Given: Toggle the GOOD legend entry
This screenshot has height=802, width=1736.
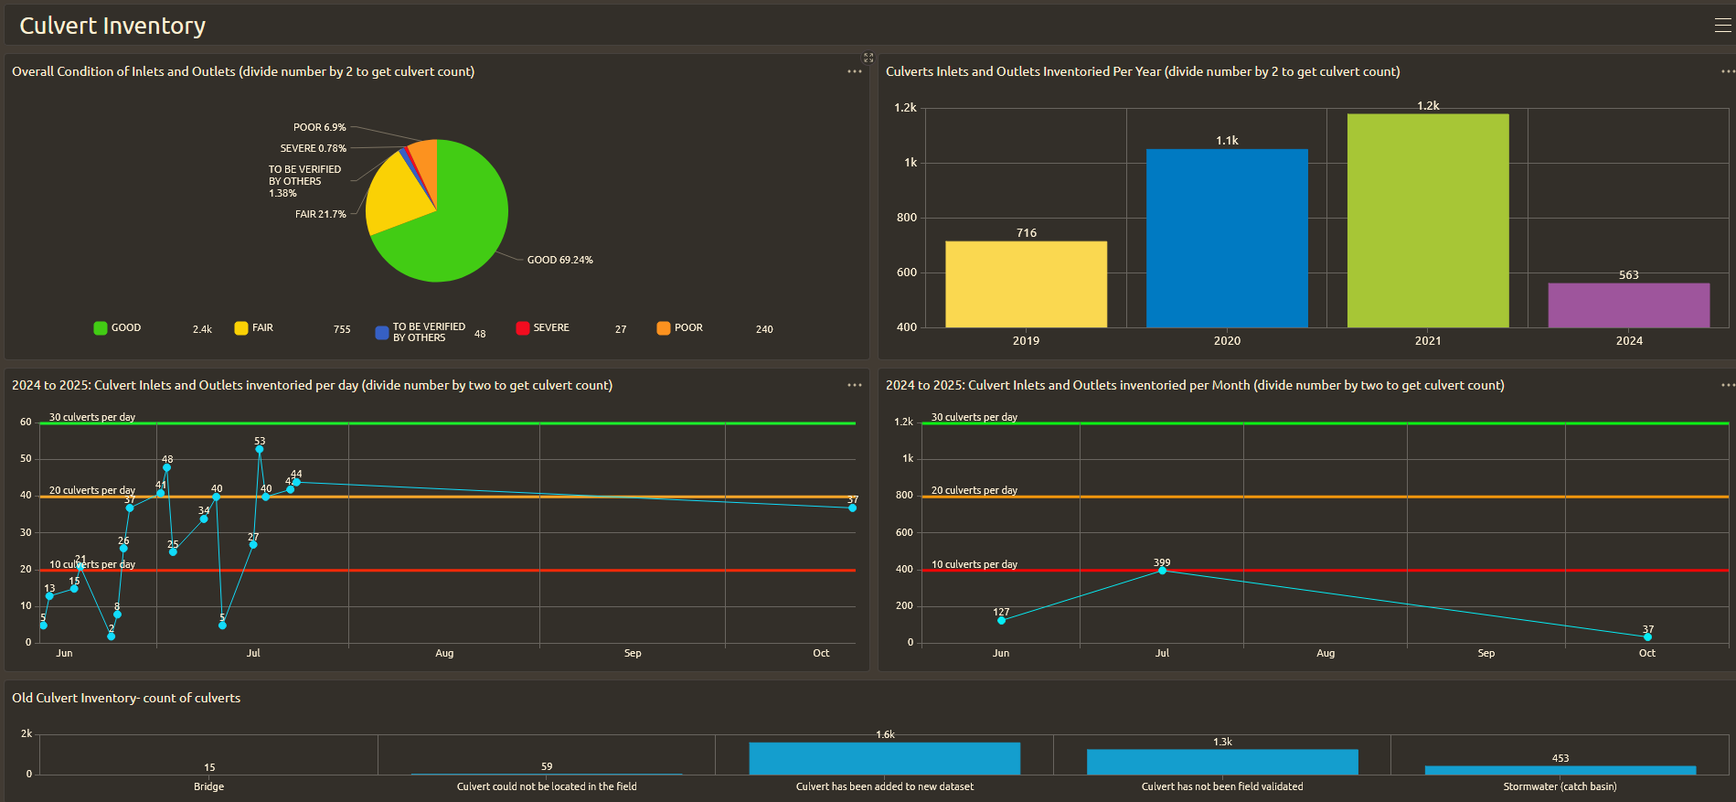Looking at the screenshot, I should [118, 327].
